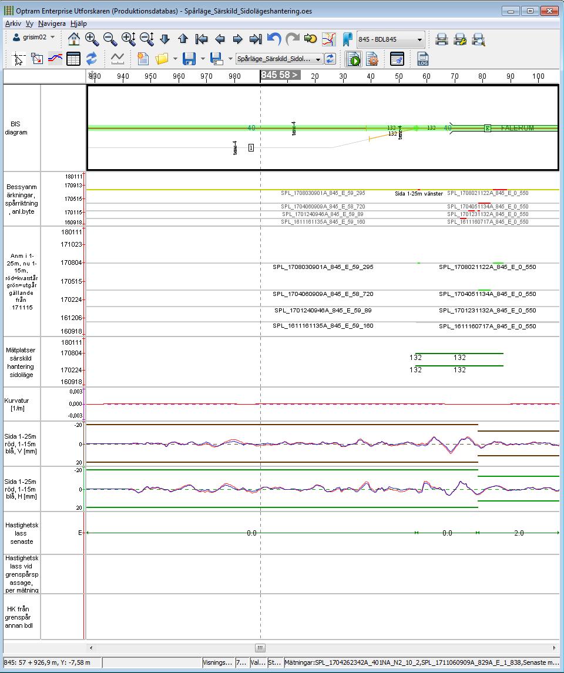Click the save-as floppy icon

point(216,59)
